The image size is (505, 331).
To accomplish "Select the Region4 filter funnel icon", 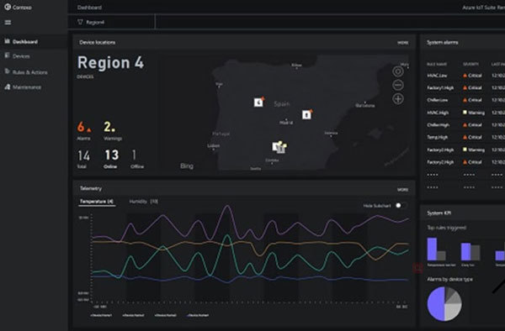I will 80,22.
